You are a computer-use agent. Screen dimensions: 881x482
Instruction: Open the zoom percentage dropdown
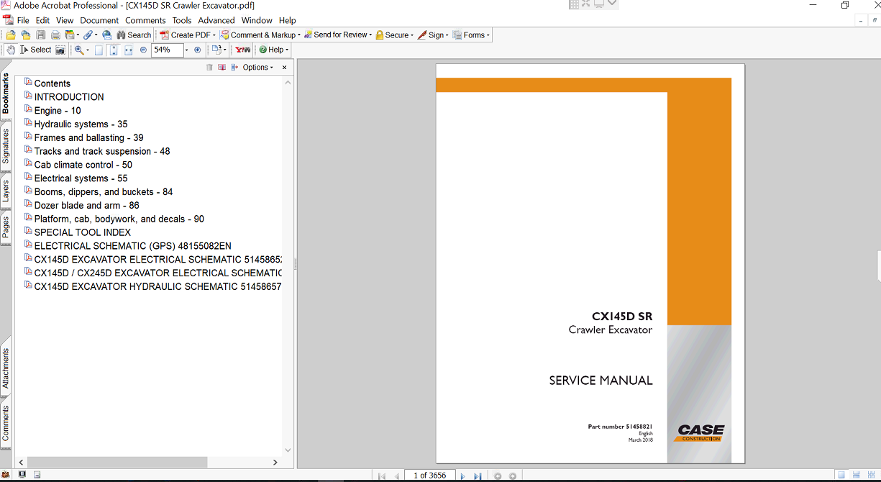(186, 50)
